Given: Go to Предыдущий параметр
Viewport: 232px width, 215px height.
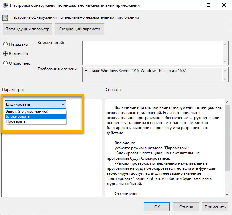Looking at the screenshot, I should pyautogui.click(x=27, y=29).
